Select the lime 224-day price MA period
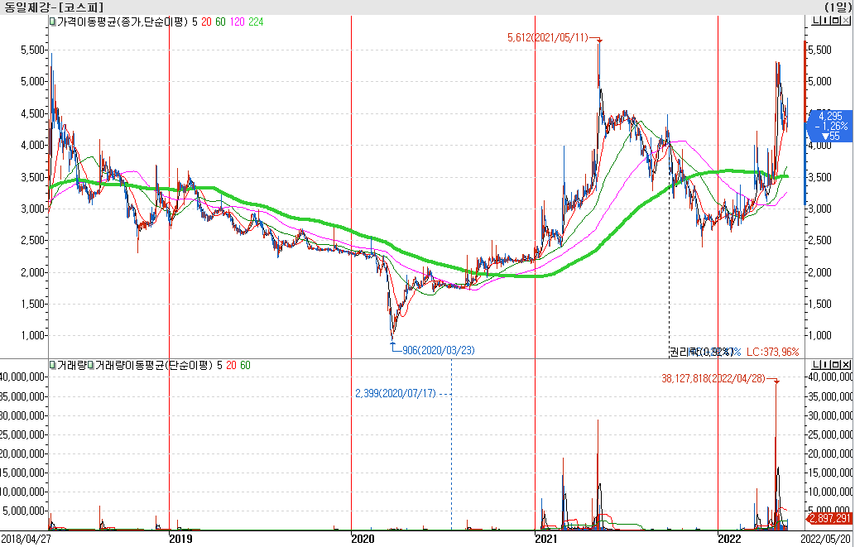855x547 pixels. [x=256, y=22]
